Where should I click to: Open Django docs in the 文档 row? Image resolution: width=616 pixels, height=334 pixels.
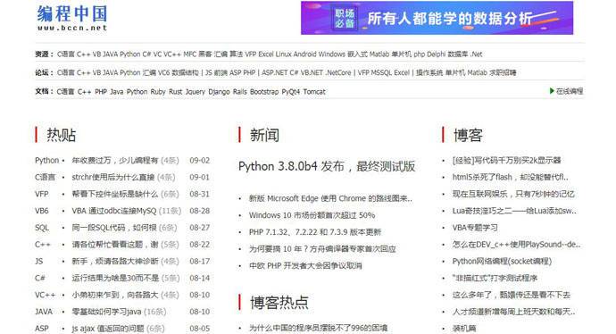[x=219, y=92]
